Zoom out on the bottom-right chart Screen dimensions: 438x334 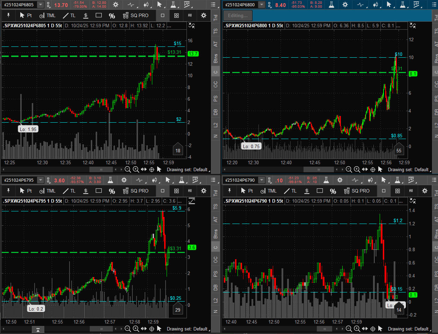(349, 329)
